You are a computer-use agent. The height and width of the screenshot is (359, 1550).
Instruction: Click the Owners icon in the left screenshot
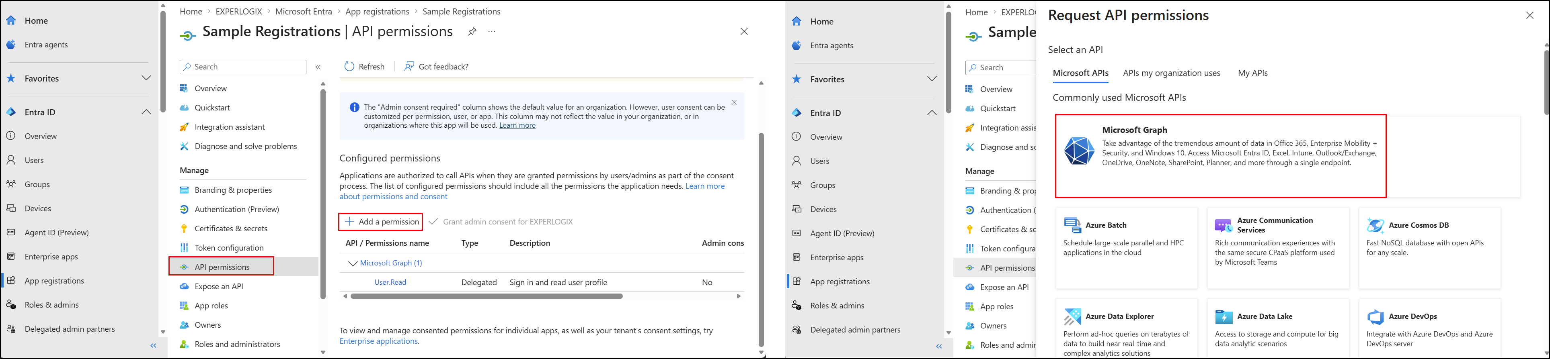184,325
